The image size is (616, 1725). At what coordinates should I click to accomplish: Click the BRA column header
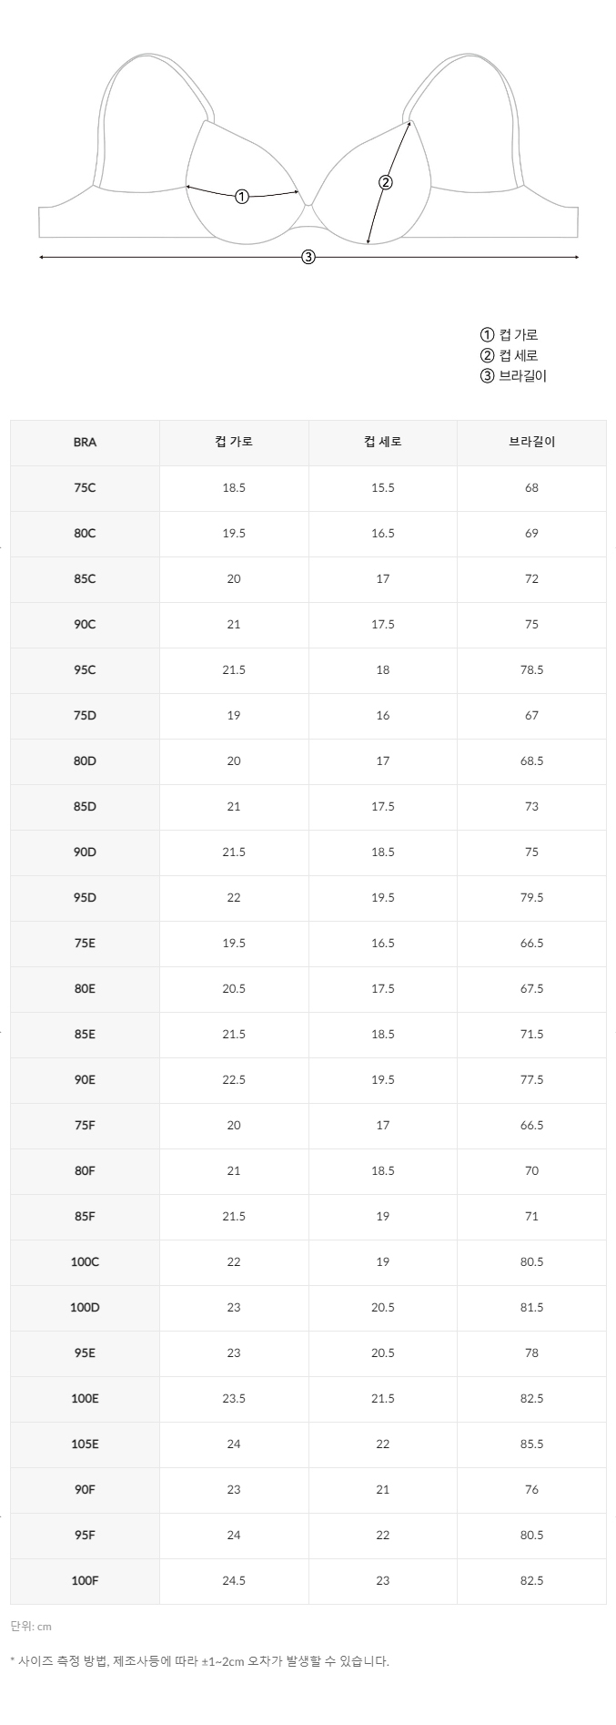click(85, 443)
